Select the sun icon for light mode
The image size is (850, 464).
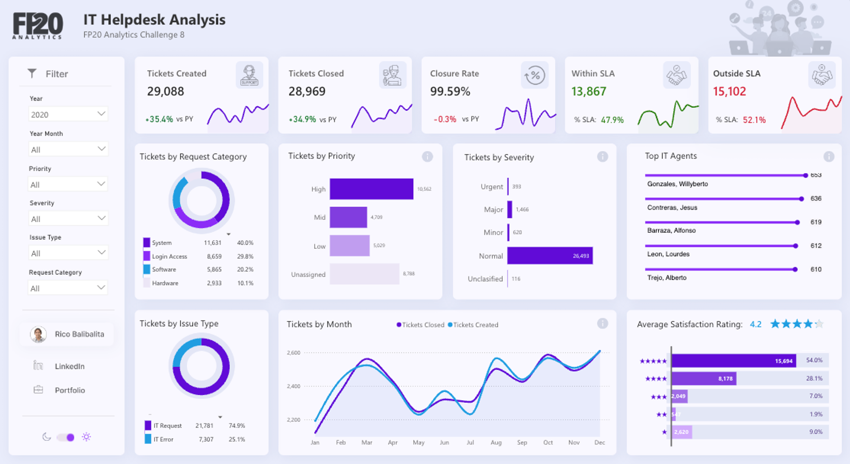[x=87, y=437]
